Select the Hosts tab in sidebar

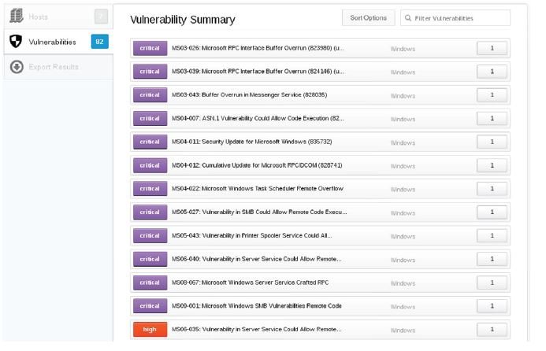pyautogui.click(x=58, y=17)
